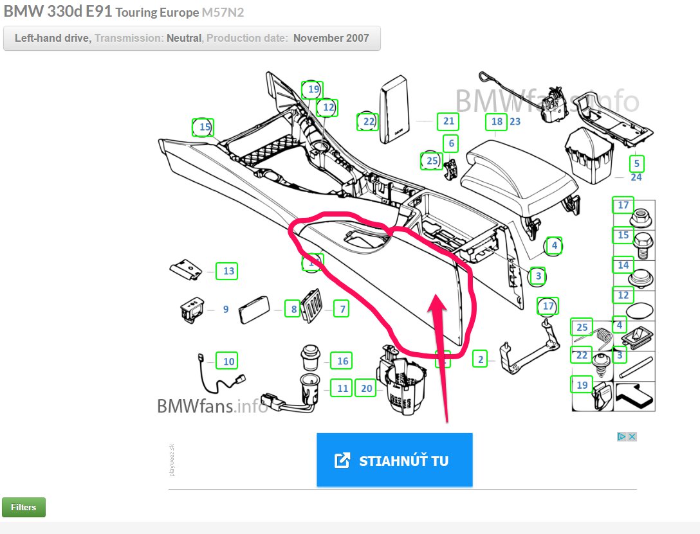The height and width of the screenshot is (534, 700).
Task: Click part number 18 armrest label
Action: click(497, 121)
